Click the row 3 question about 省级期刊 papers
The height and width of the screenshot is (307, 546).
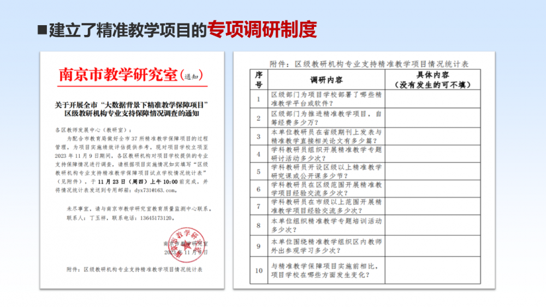[x=326, y=136]
